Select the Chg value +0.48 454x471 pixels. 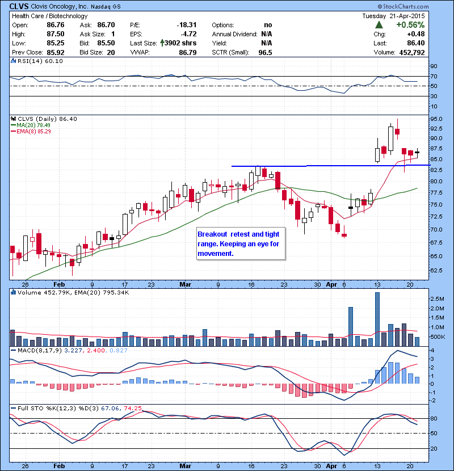click(416, 34)
